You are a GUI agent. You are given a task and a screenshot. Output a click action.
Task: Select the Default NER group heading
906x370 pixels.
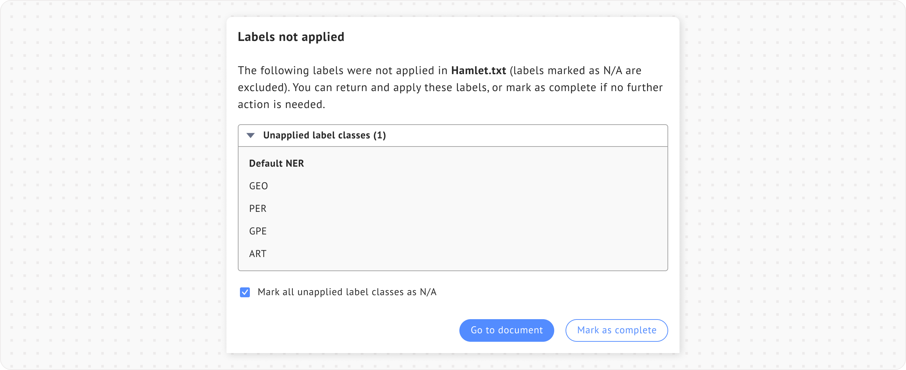coord(276,163)
